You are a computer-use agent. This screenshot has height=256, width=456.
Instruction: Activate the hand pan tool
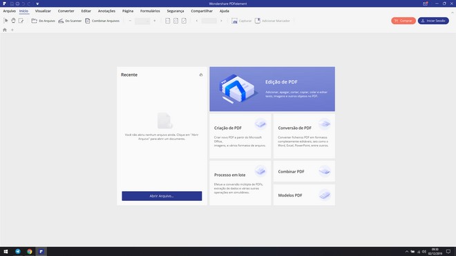(13, 21)
